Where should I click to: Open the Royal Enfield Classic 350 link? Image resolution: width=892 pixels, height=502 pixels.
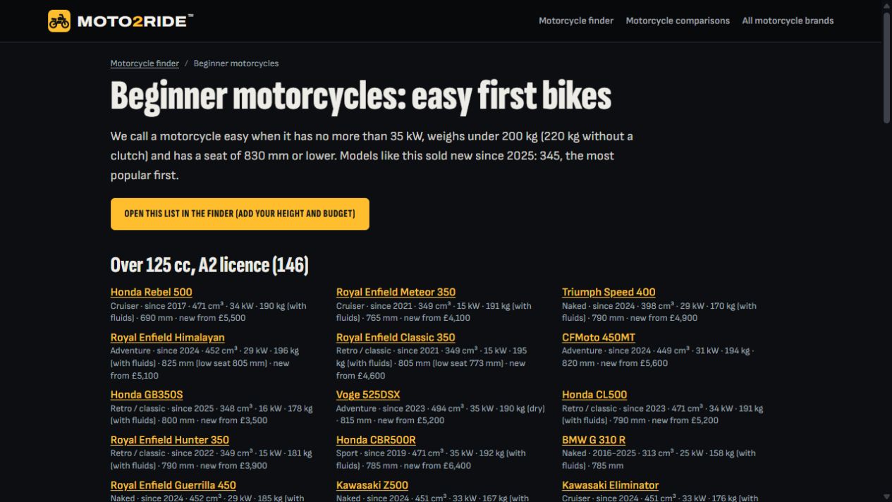396,338
